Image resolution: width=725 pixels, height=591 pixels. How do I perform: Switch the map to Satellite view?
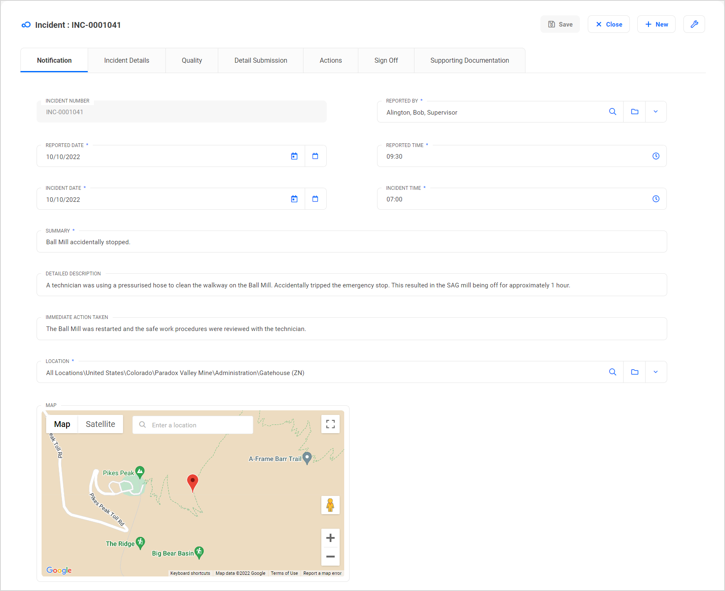100,424
